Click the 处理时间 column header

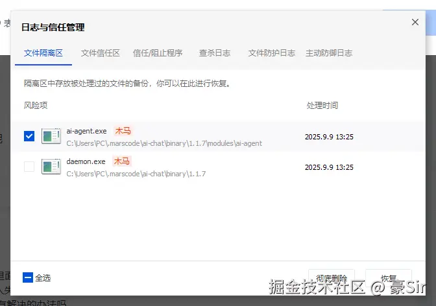click(x=322, y=105)
